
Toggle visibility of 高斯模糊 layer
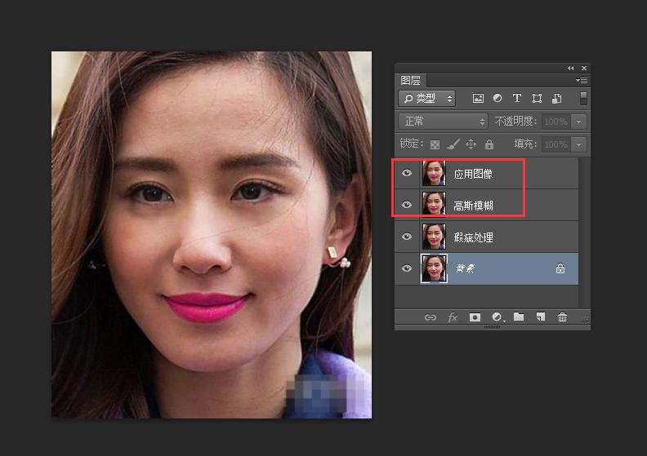click(407, 206)
